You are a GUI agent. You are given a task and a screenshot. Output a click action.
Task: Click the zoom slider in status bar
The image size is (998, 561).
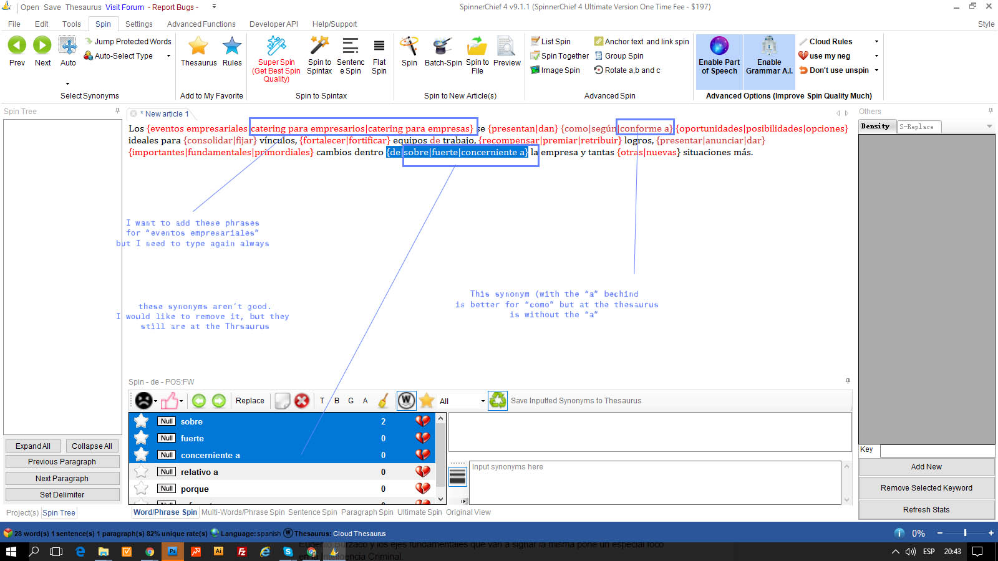pos(965,533)
